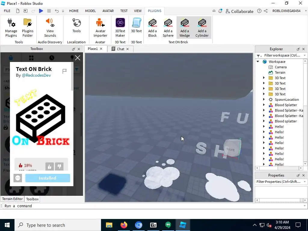Click Add a Sphere
This screenshot has width=308, height=231.
coord(168,28)
